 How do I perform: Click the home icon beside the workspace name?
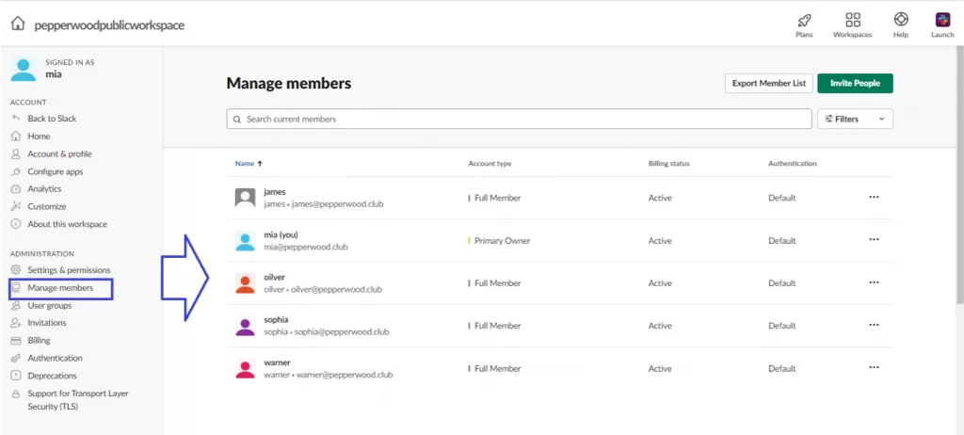(x=19, y=24)
